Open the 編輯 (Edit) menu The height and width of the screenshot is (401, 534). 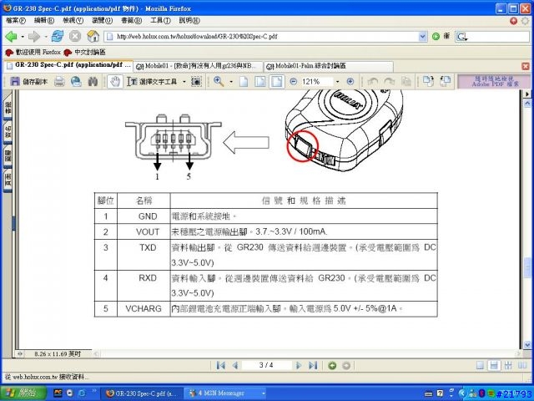click(x=44, y=20)
